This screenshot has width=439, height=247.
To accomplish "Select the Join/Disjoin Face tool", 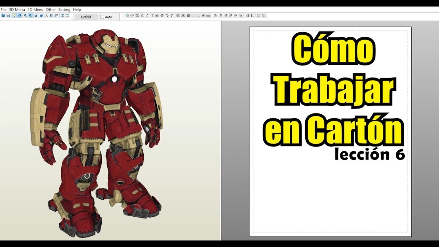I will 137,15.
